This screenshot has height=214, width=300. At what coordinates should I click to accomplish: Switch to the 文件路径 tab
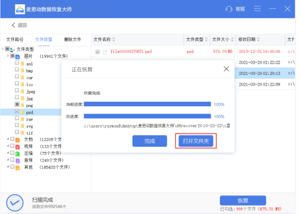point(15,39)
